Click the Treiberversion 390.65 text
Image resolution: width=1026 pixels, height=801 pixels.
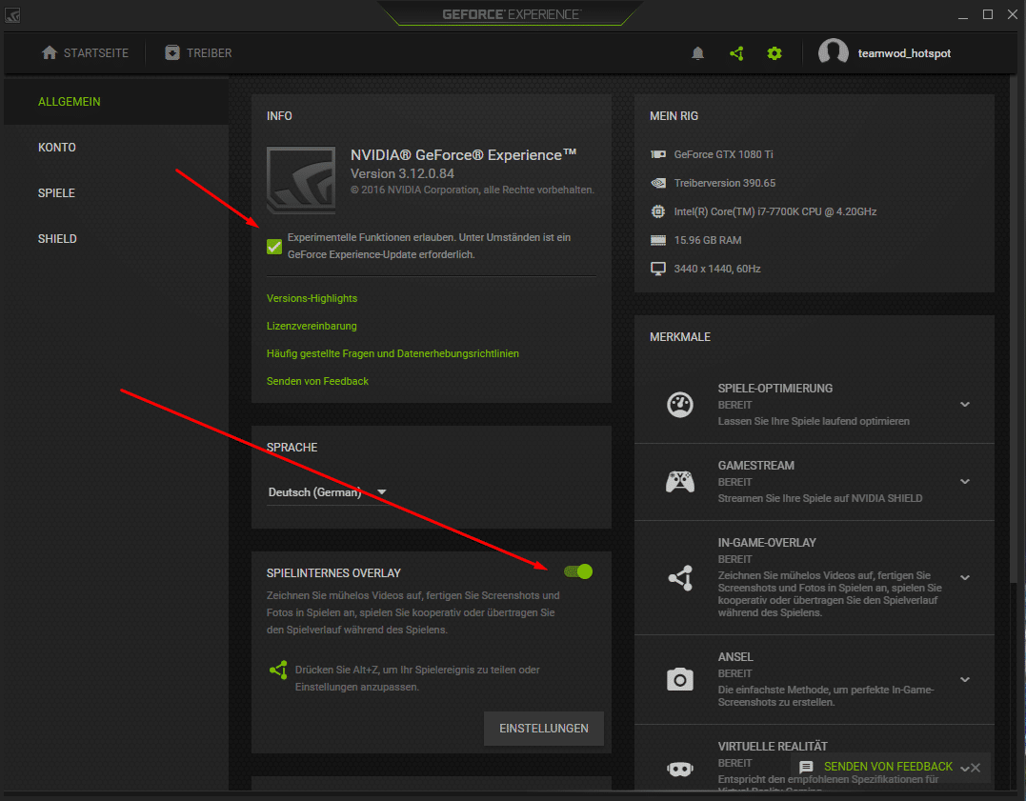(725, 183)
